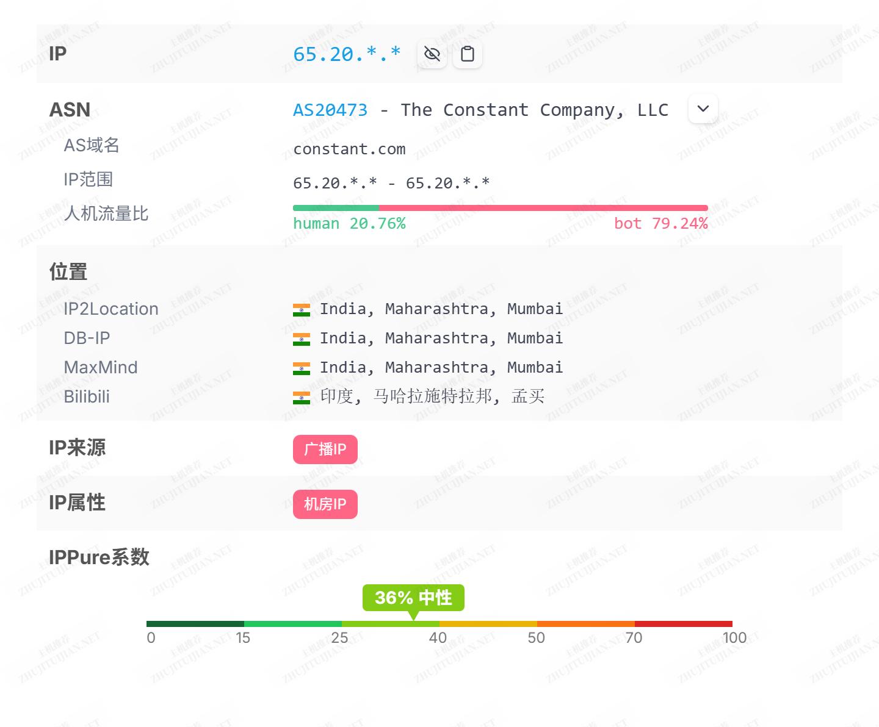Click the red segment of IPPure scale
The height and width of the screenshot is (727, 879).
click(x=684, y=624)
